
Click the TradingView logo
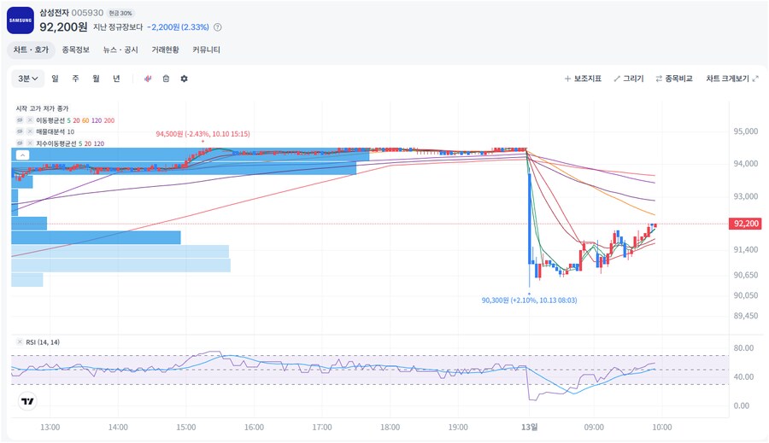(x=27, y=401)
